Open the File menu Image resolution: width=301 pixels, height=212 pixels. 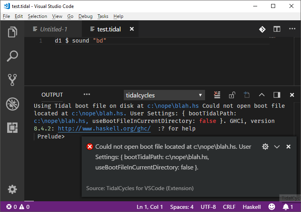[x=6, y=16]
